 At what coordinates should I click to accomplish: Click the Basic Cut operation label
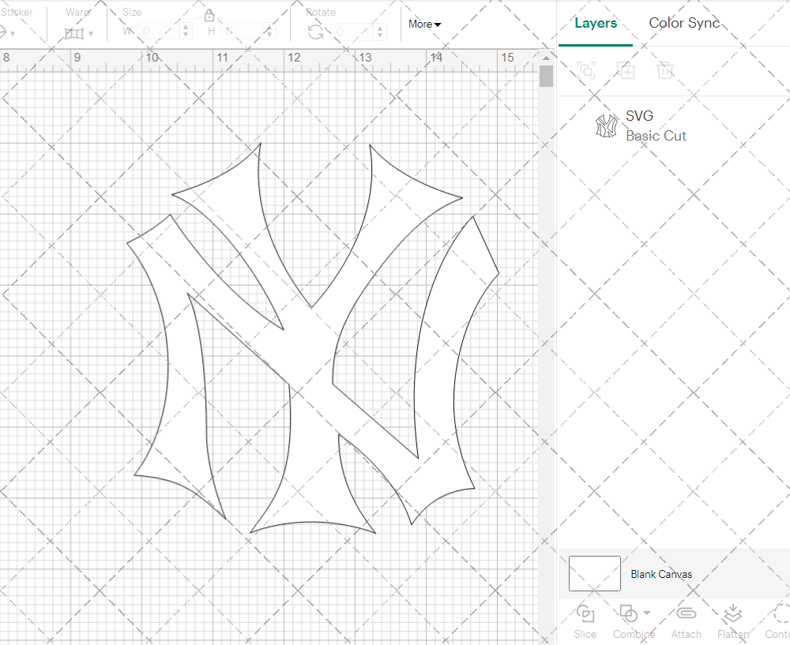click(x=656, y=136)
